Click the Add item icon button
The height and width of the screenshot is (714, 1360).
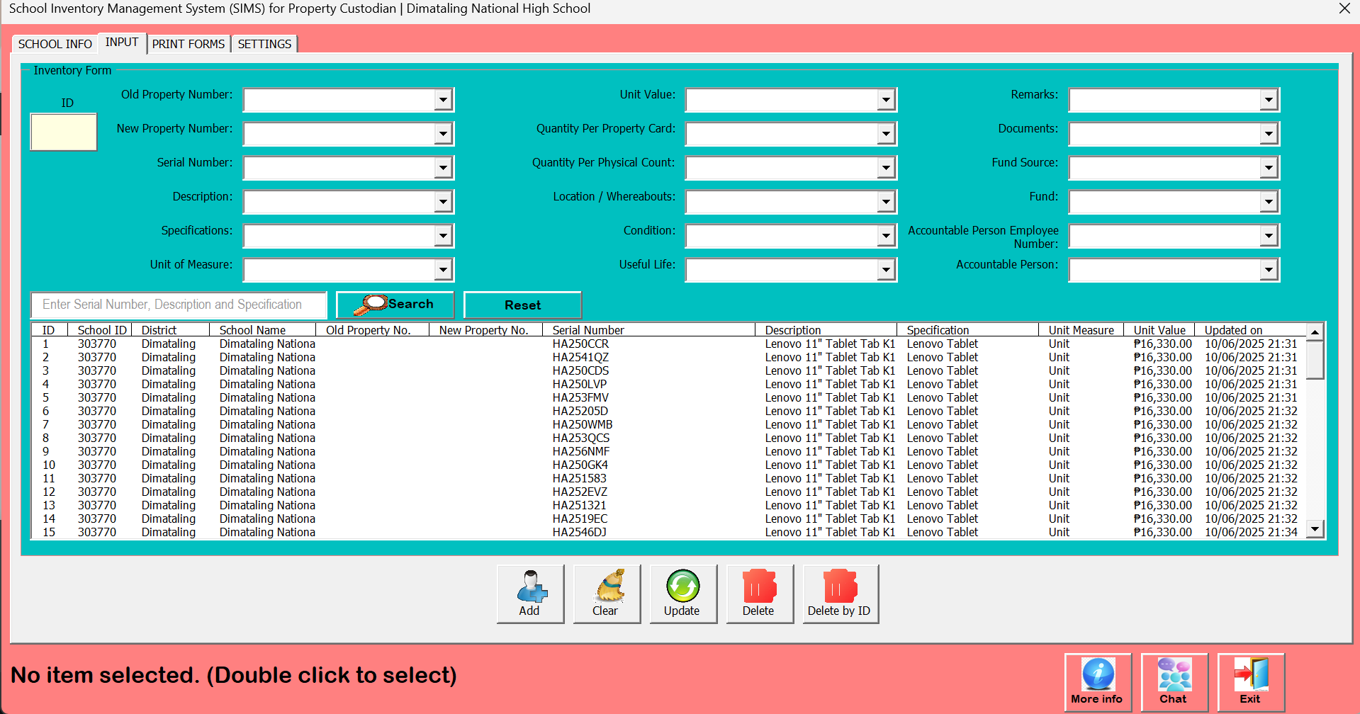530,594
